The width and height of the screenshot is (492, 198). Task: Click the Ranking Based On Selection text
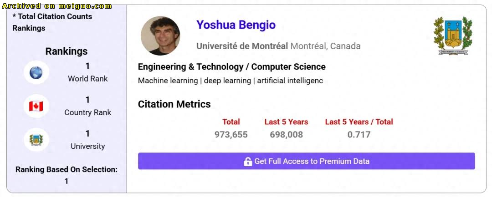click(x=67, y=169)
